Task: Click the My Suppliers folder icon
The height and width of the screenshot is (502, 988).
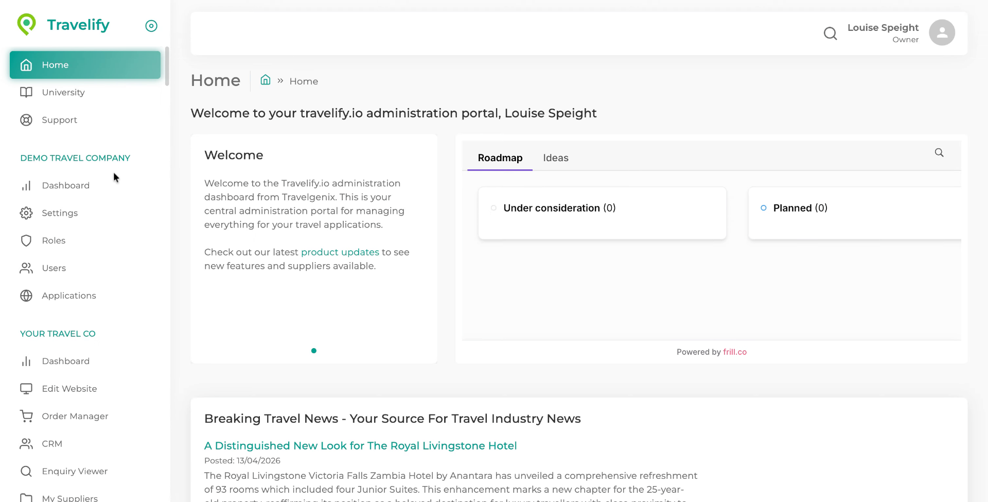Action: tap(26, 498)
